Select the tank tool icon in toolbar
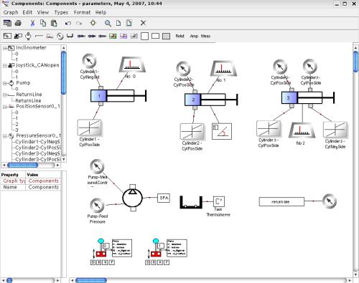This screenshot has width=359, height=283. click(70, 36)
